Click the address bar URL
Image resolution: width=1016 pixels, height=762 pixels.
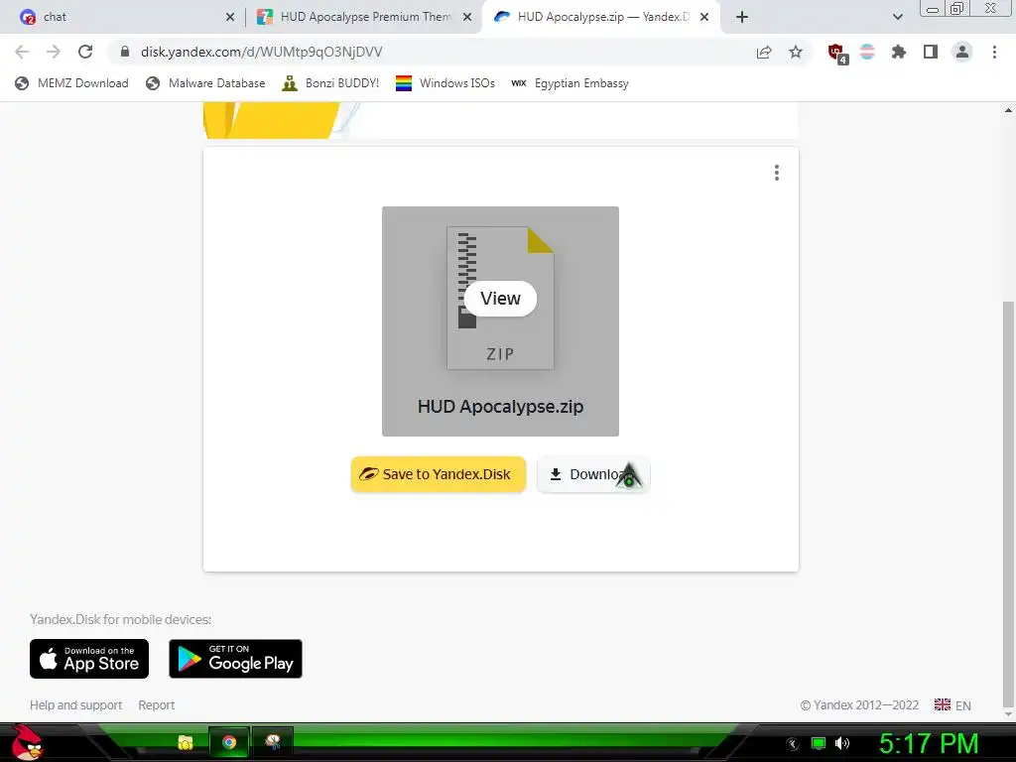click(262, 52)
